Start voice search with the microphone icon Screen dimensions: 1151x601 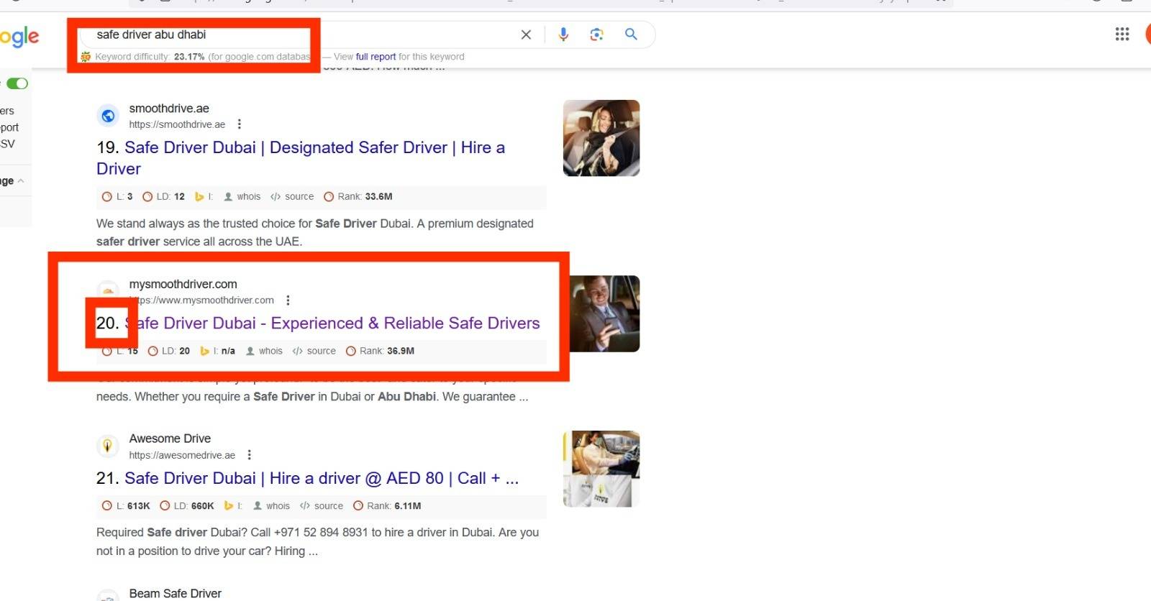coord(563,35)
